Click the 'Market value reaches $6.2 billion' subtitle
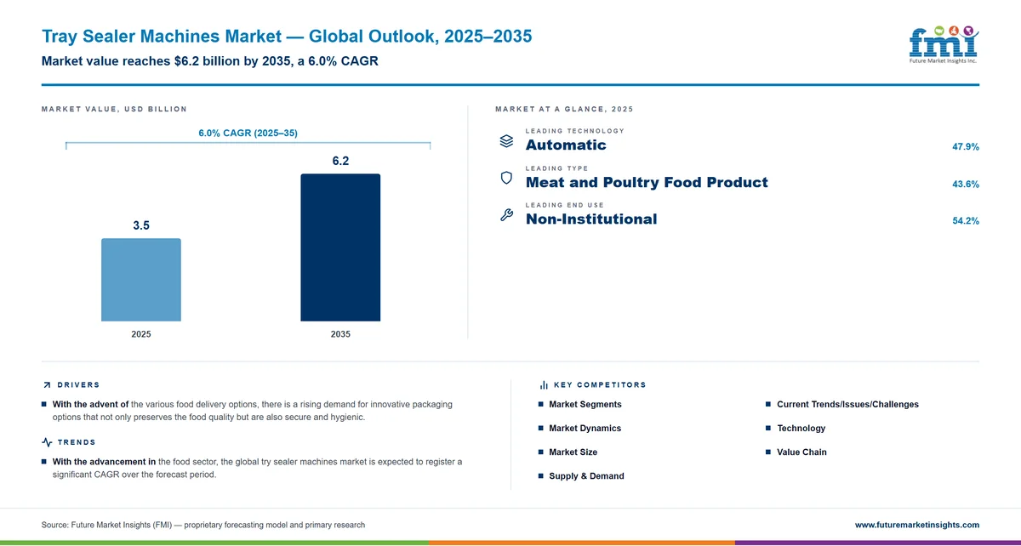Viewport: 1021px width, 546px height. point(210,61)
